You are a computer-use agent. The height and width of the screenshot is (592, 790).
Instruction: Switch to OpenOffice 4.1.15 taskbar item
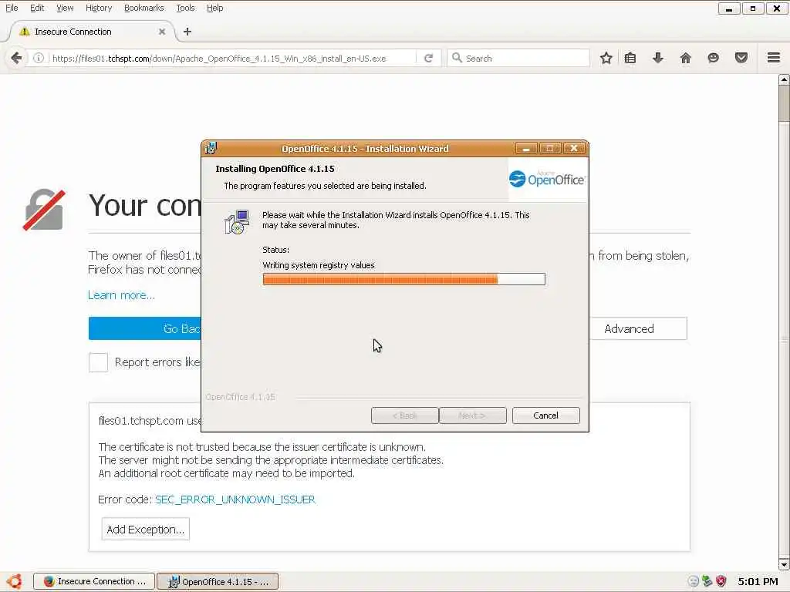[x=218, y=581]
